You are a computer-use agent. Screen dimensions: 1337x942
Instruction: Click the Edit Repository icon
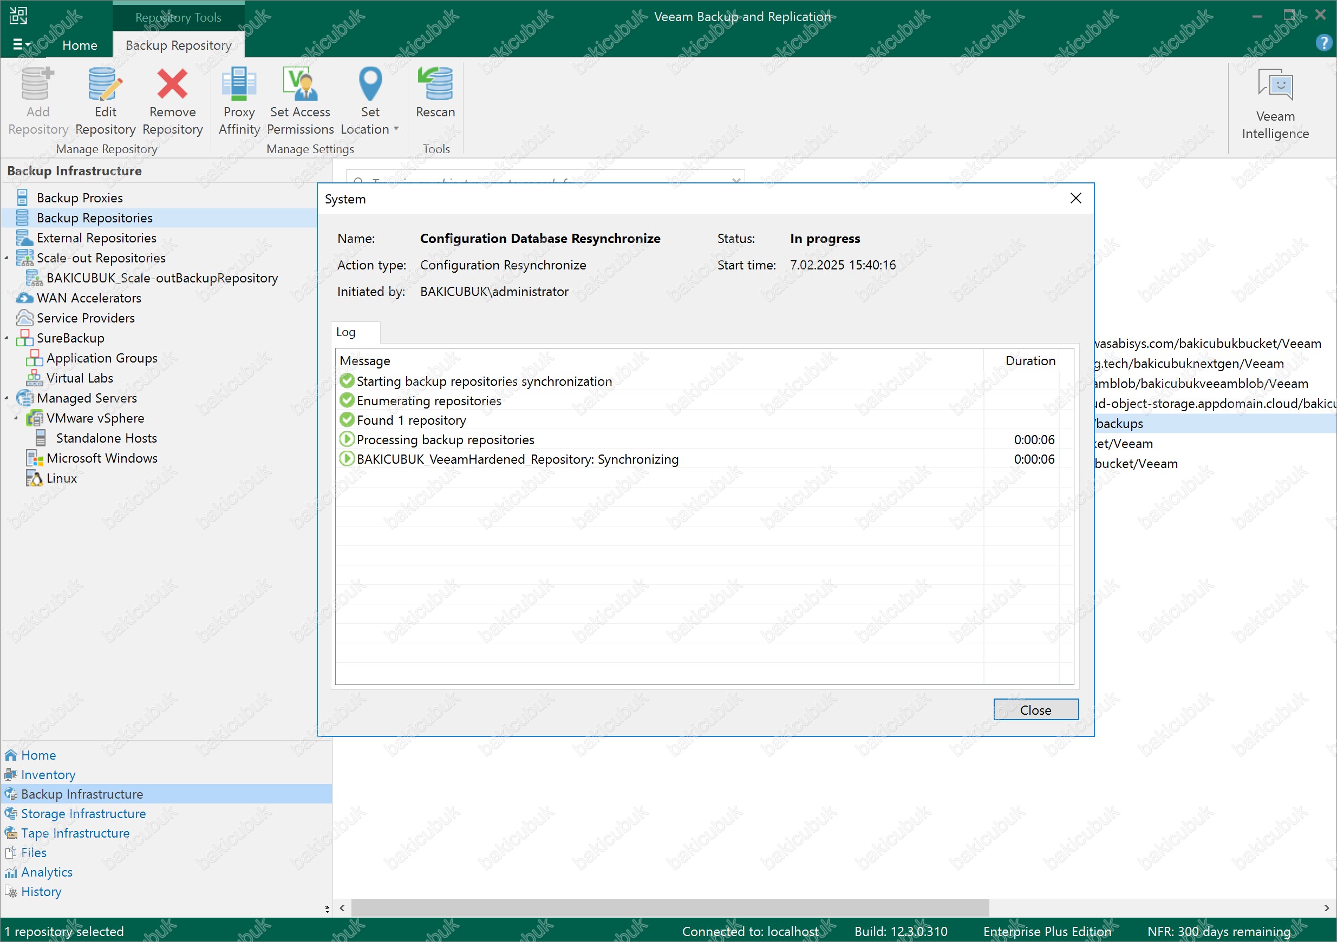(x=106, y=84)
